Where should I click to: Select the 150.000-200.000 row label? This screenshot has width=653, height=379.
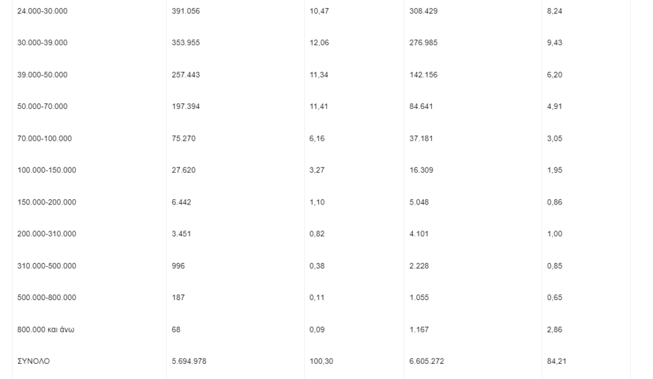click(47, 202)
